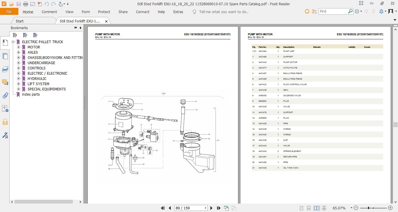The image size is (398, 212).
Task: Open the pen-and-person sign panel icon
Action: click(x=5, y=135)
